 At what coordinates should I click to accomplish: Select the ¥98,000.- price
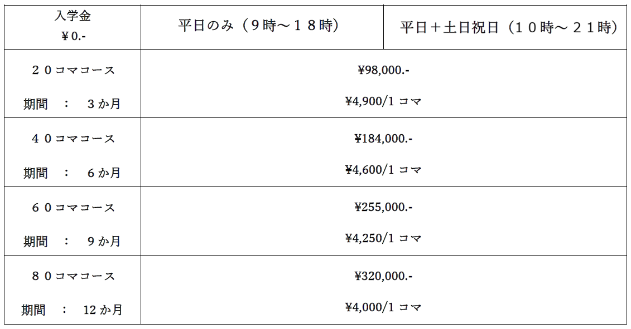coord(383,70)
